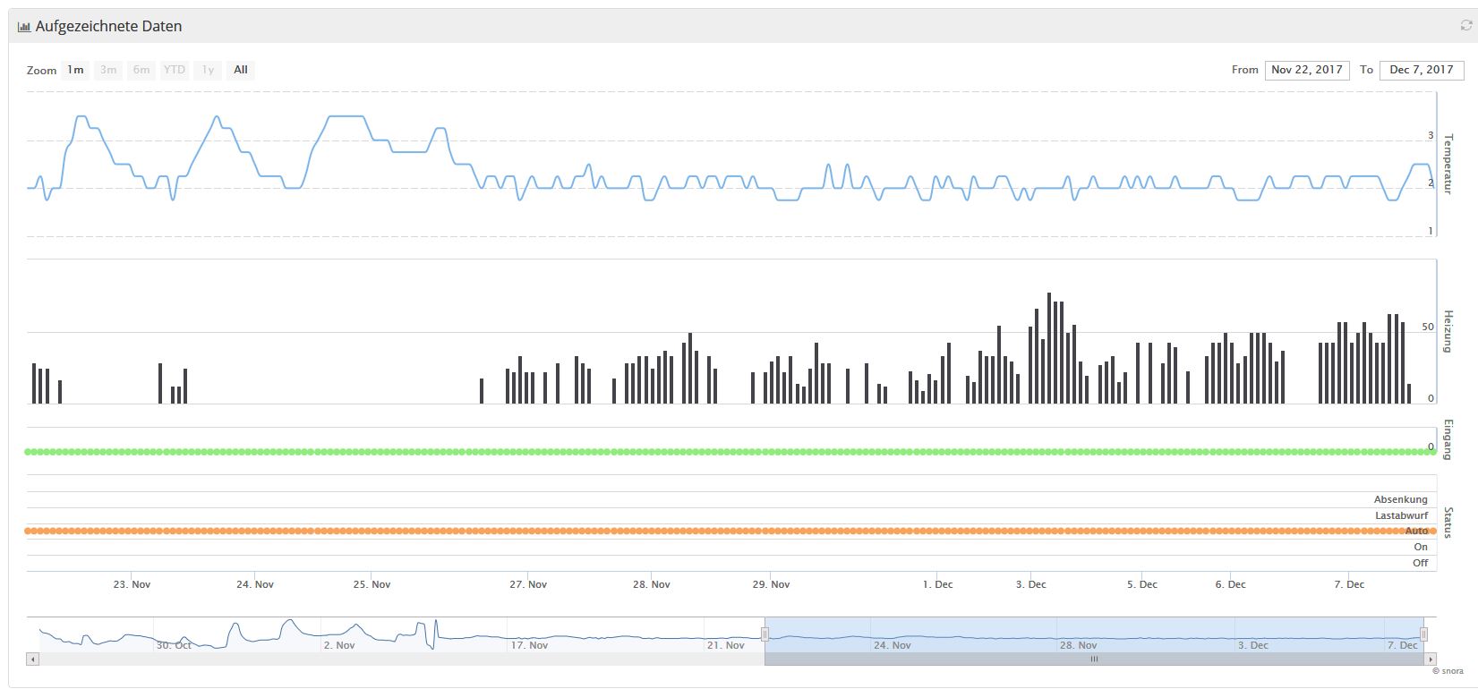The image size is (1478, 689).
Task: Click the 21. Nov label in navigator
Action: [x=726, y=645]
